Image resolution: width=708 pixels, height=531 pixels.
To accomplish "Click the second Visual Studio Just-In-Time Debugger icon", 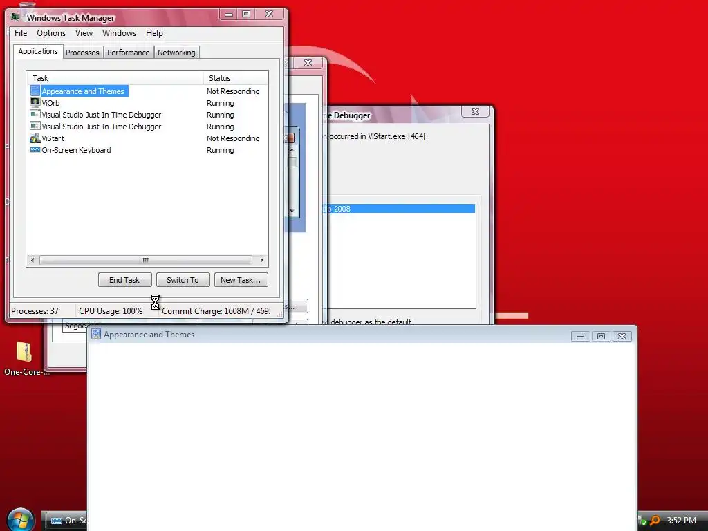I will [35, 126].
